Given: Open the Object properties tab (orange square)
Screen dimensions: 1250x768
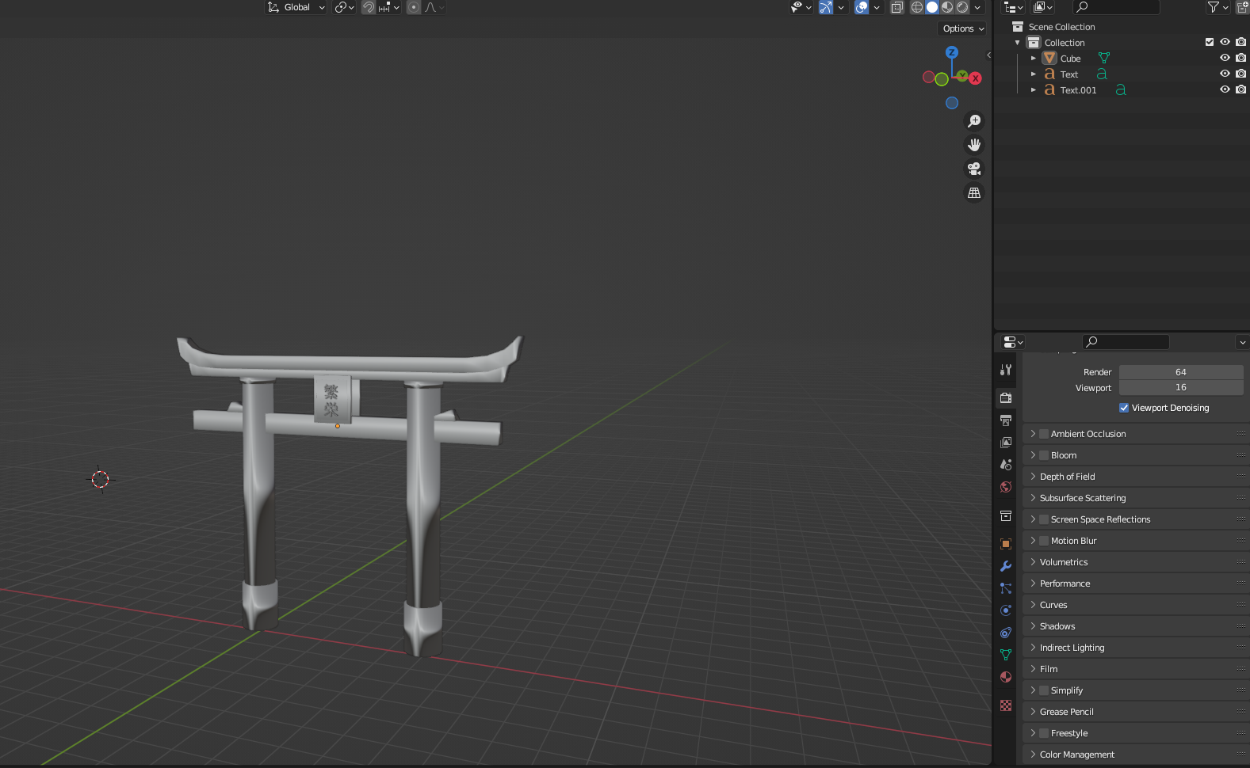Looking at the screenshot, I should tap(1006, 544).
